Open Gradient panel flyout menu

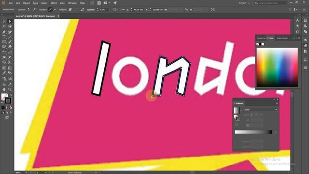[x=277, y=103]
